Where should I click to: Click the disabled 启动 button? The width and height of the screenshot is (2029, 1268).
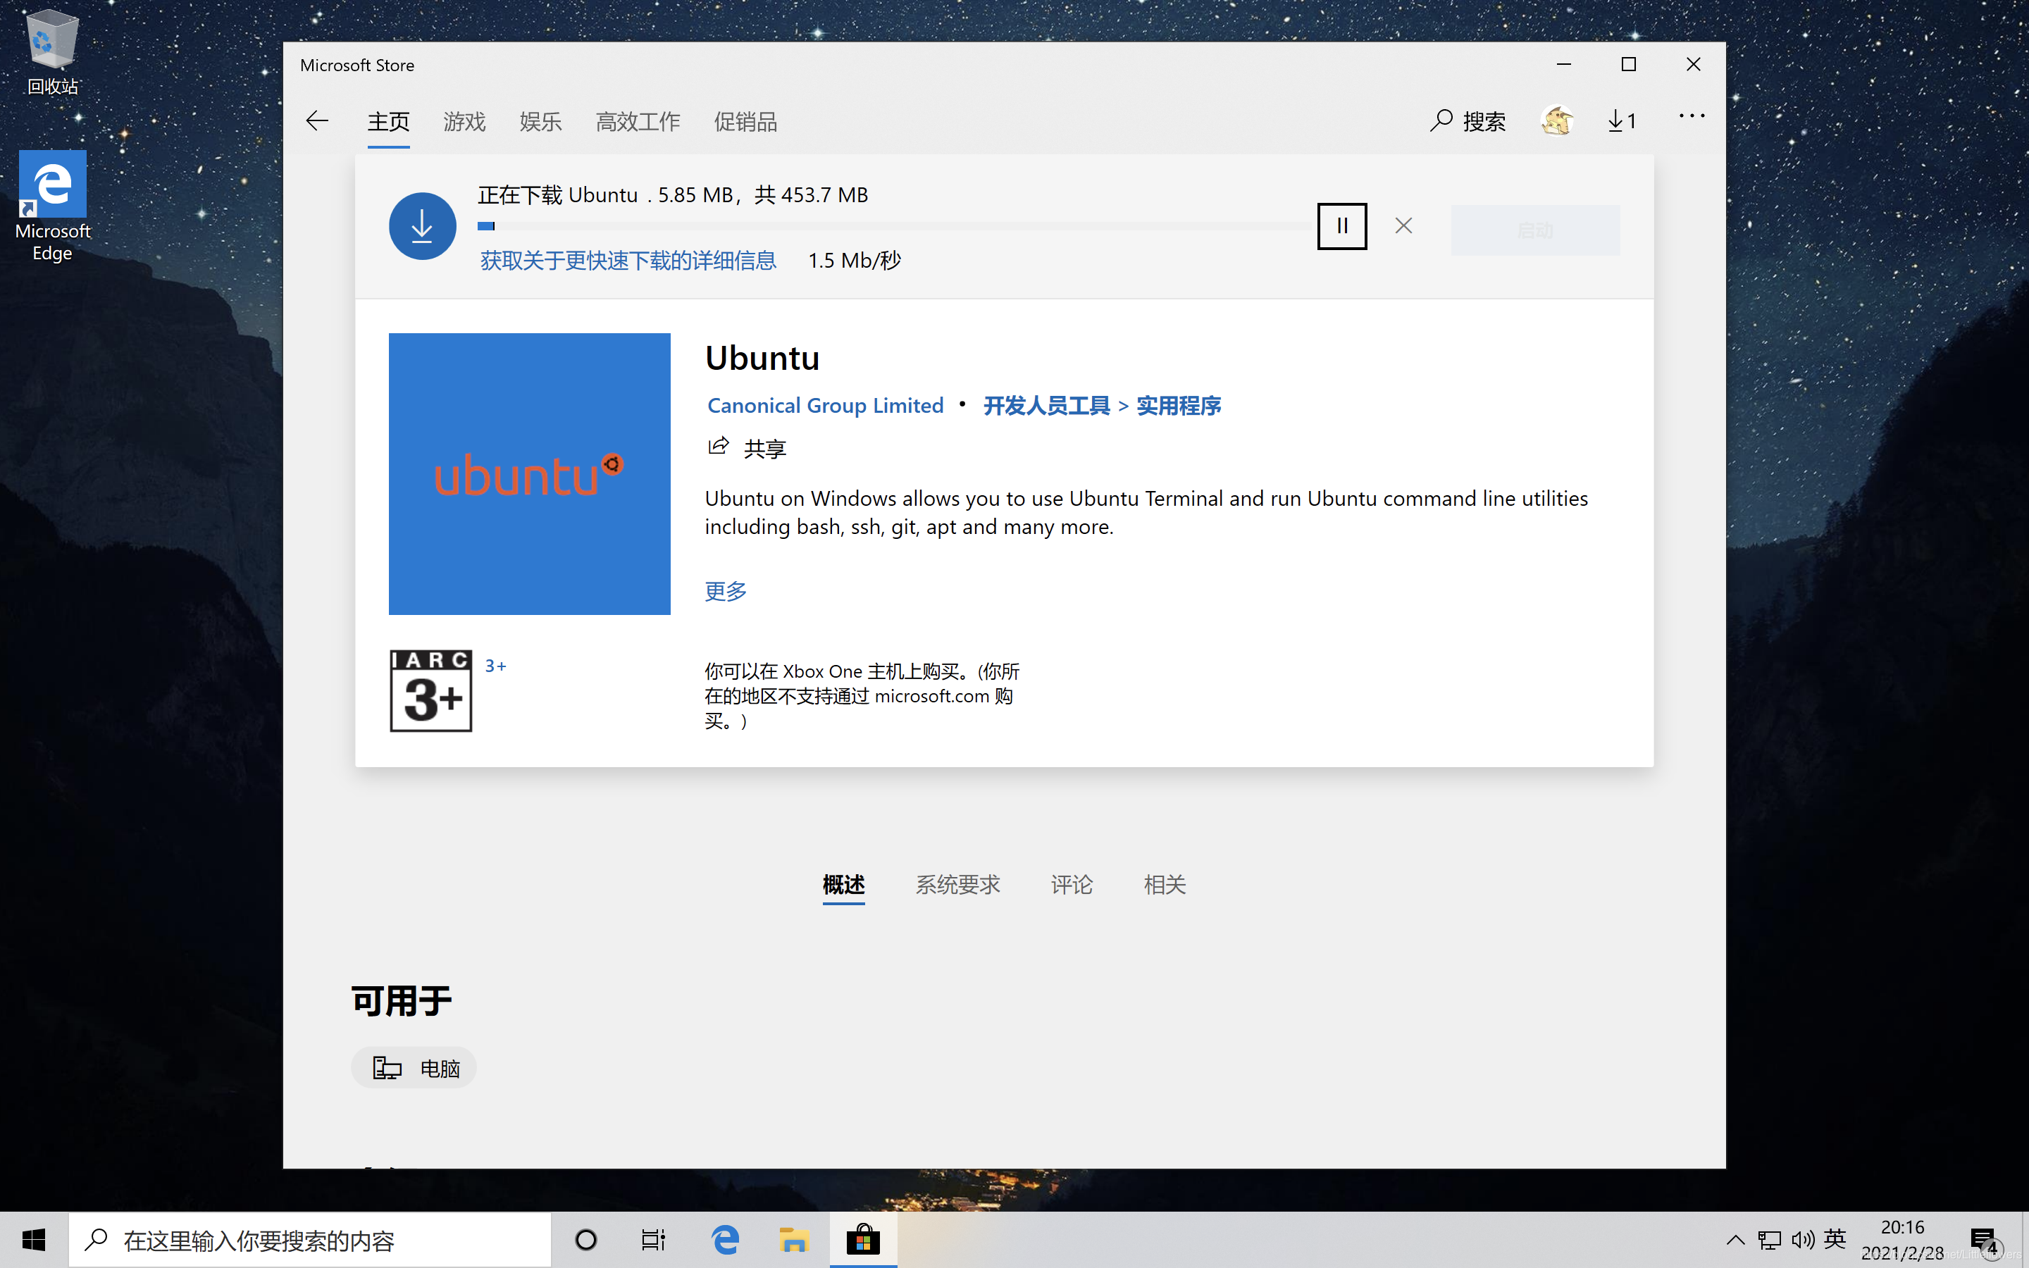(1535, 230)
